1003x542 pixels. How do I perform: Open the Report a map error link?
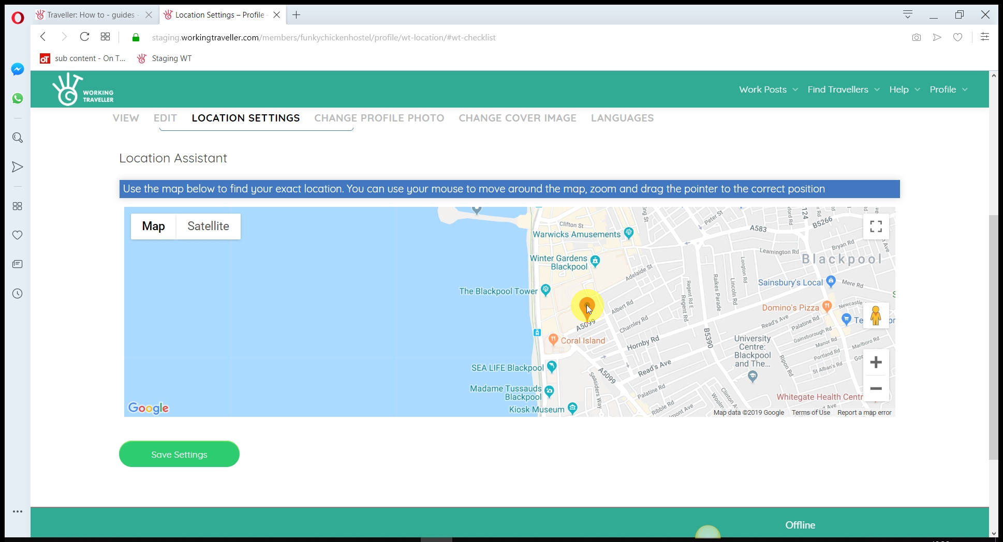click(864, 413)
